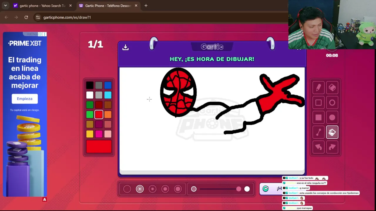Select the pencil drawing tool
The height and width of the screenshot is (211, 376).
pyautogui.click(x=318, y=88)
